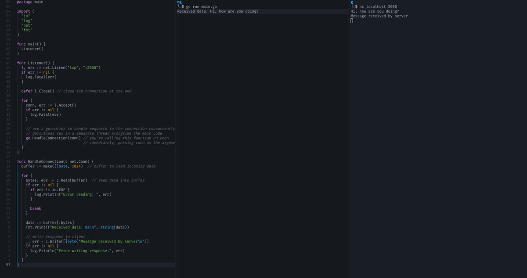Click 'Hi, how are you doing?' in netcat terminal
The image size is (527, 278).
(x=375, y=11)
